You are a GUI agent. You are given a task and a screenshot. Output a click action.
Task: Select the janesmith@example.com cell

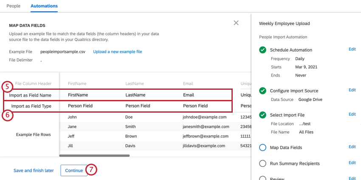coord(206,127)
